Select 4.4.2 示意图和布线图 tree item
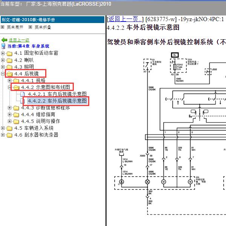226x226 pixels. pos(46,87)
